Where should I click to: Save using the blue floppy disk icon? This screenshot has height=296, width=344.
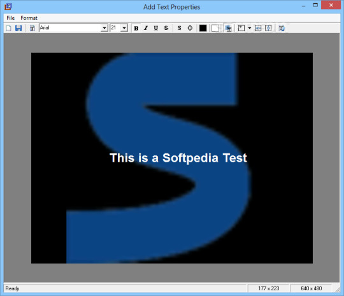tap(18, 28)
